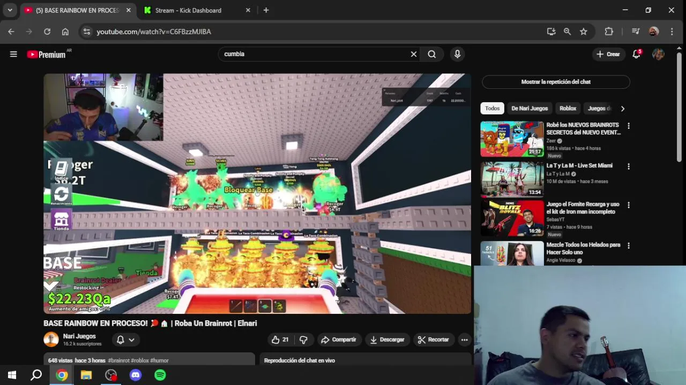Install app icon in address bar
The height and width of the screenshot is (385, 686).
click(551, 32)
